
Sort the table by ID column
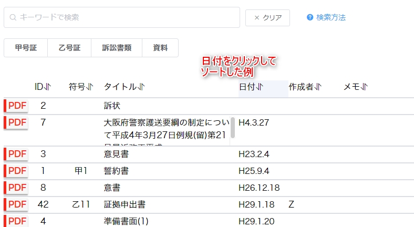click(x=43, y=87)
